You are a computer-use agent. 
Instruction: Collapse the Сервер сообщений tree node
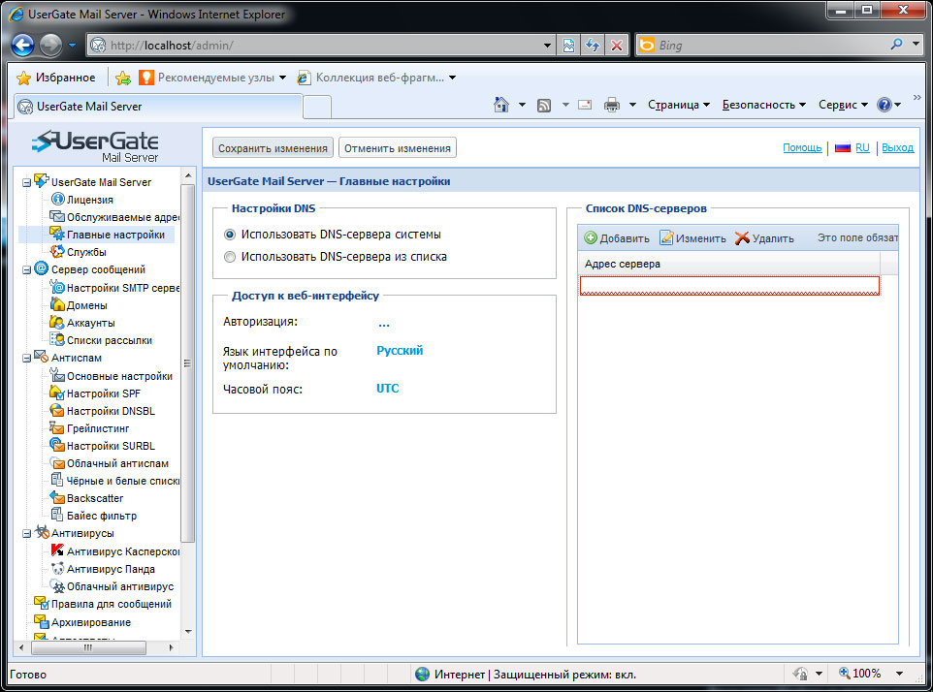26,269
